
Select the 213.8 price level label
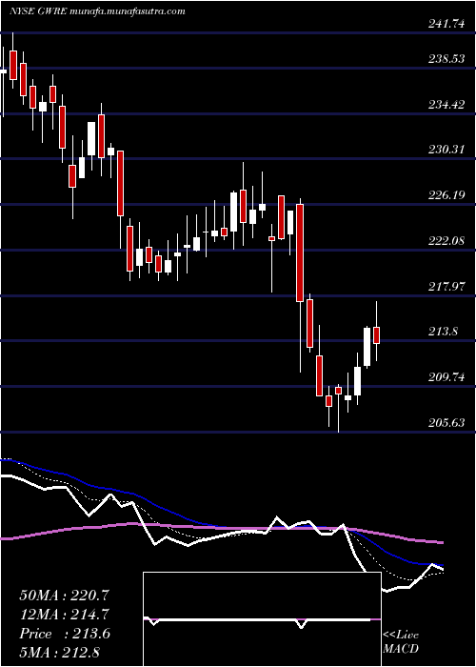pos(444,332)
